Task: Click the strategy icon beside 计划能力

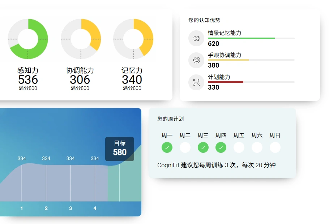Action: tap(196, 82)
